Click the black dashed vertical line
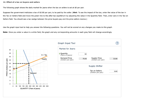This screenshot has width=153, height=101. [29, 74]
